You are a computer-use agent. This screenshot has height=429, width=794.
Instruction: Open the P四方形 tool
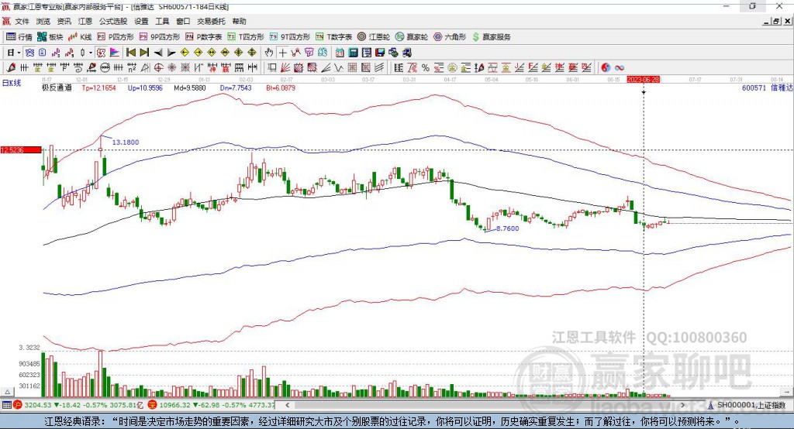coord(116,37)
